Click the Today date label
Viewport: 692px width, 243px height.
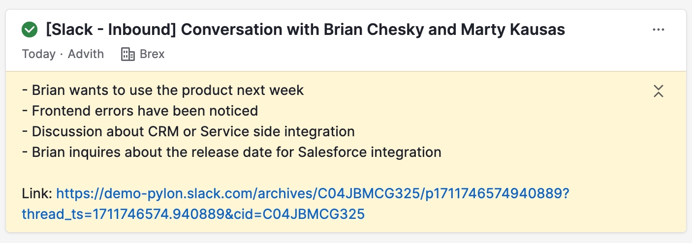[38, 54]
